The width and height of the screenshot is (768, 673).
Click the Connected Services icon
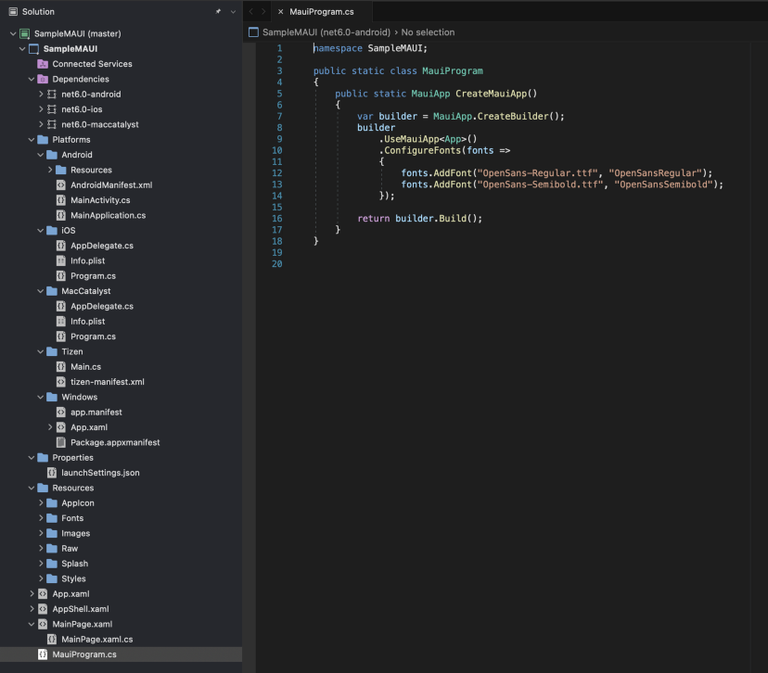(x=43, y=64)
